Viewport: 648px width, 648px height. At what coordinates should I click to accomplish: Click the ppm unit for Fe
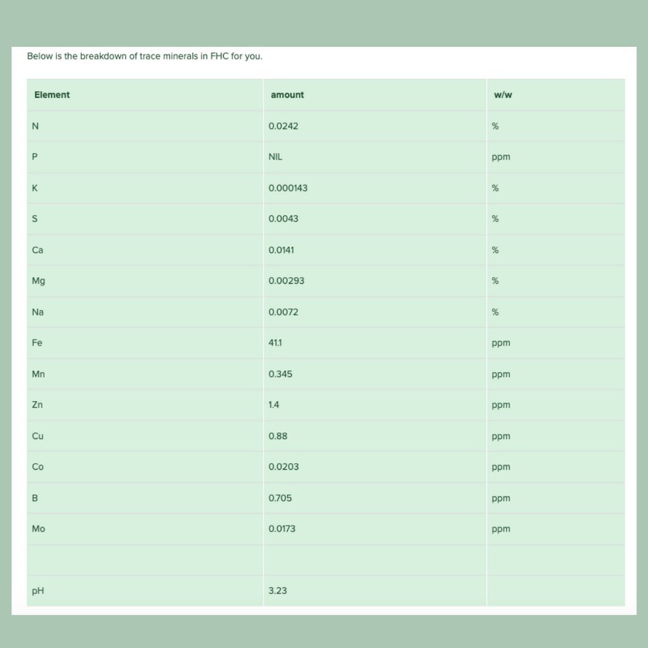click(x=501, y=344)
